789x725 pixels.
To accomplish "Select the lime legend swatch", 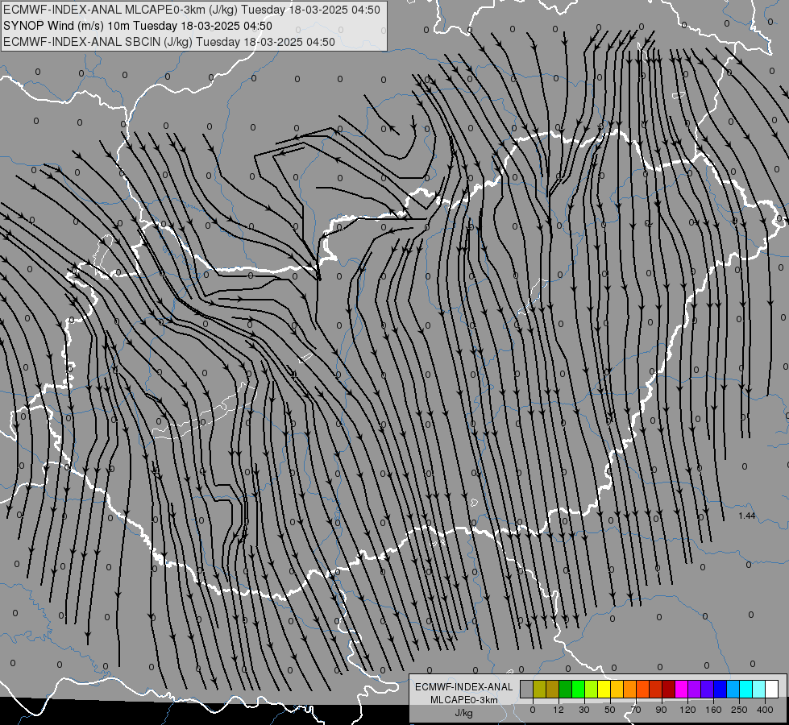I will pyautogui.click(x=592, y=689).
